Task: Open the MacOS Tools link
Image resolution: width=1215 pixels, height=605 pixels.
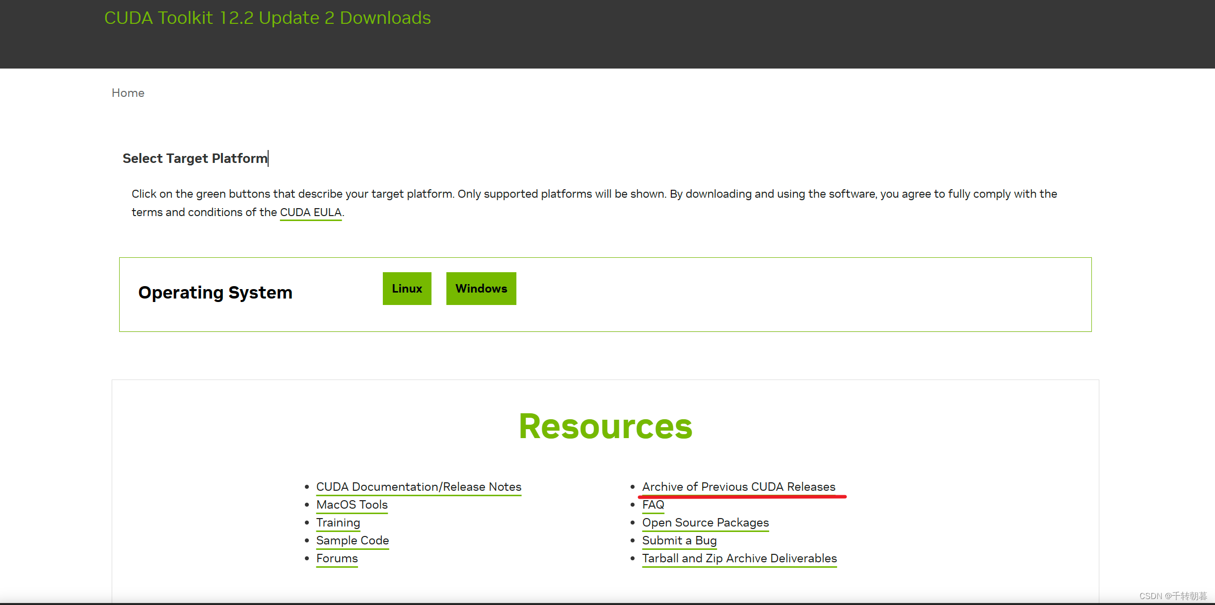Action: 352,505
